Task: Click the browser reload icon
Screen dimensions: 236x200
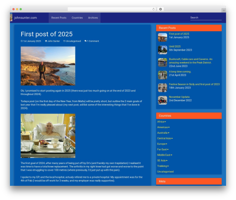Action: pyautogui.click(x=153, y=9)
